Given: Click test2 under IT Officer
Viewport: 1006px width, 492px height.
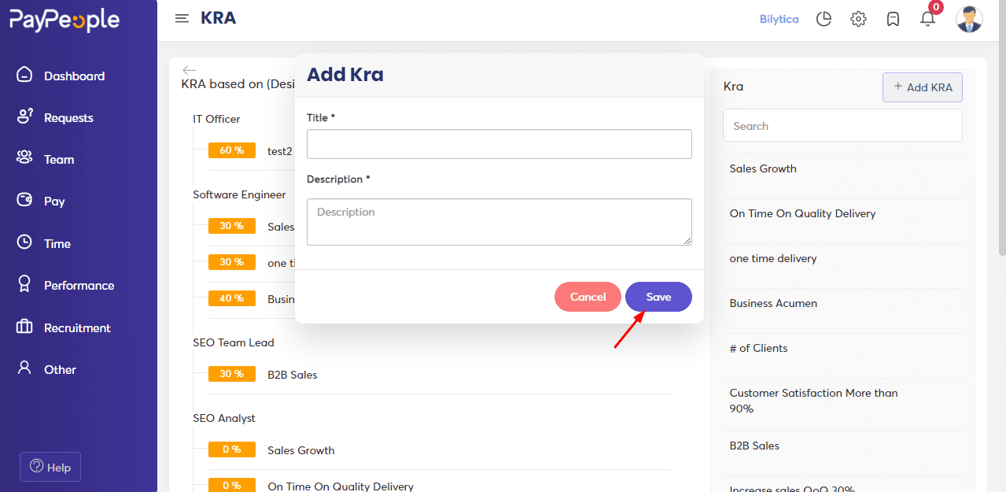Looking at the screenshot, I should (279, 151).
